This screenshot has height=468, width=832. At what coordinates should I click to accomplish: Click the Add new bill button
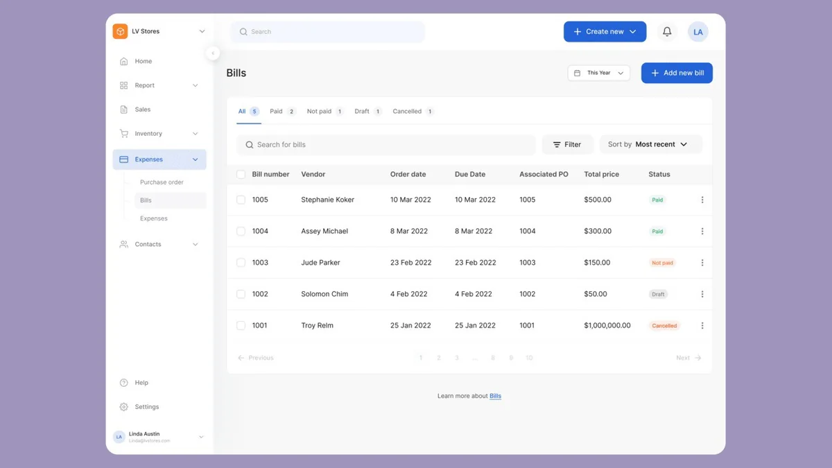tap(677, 73)
